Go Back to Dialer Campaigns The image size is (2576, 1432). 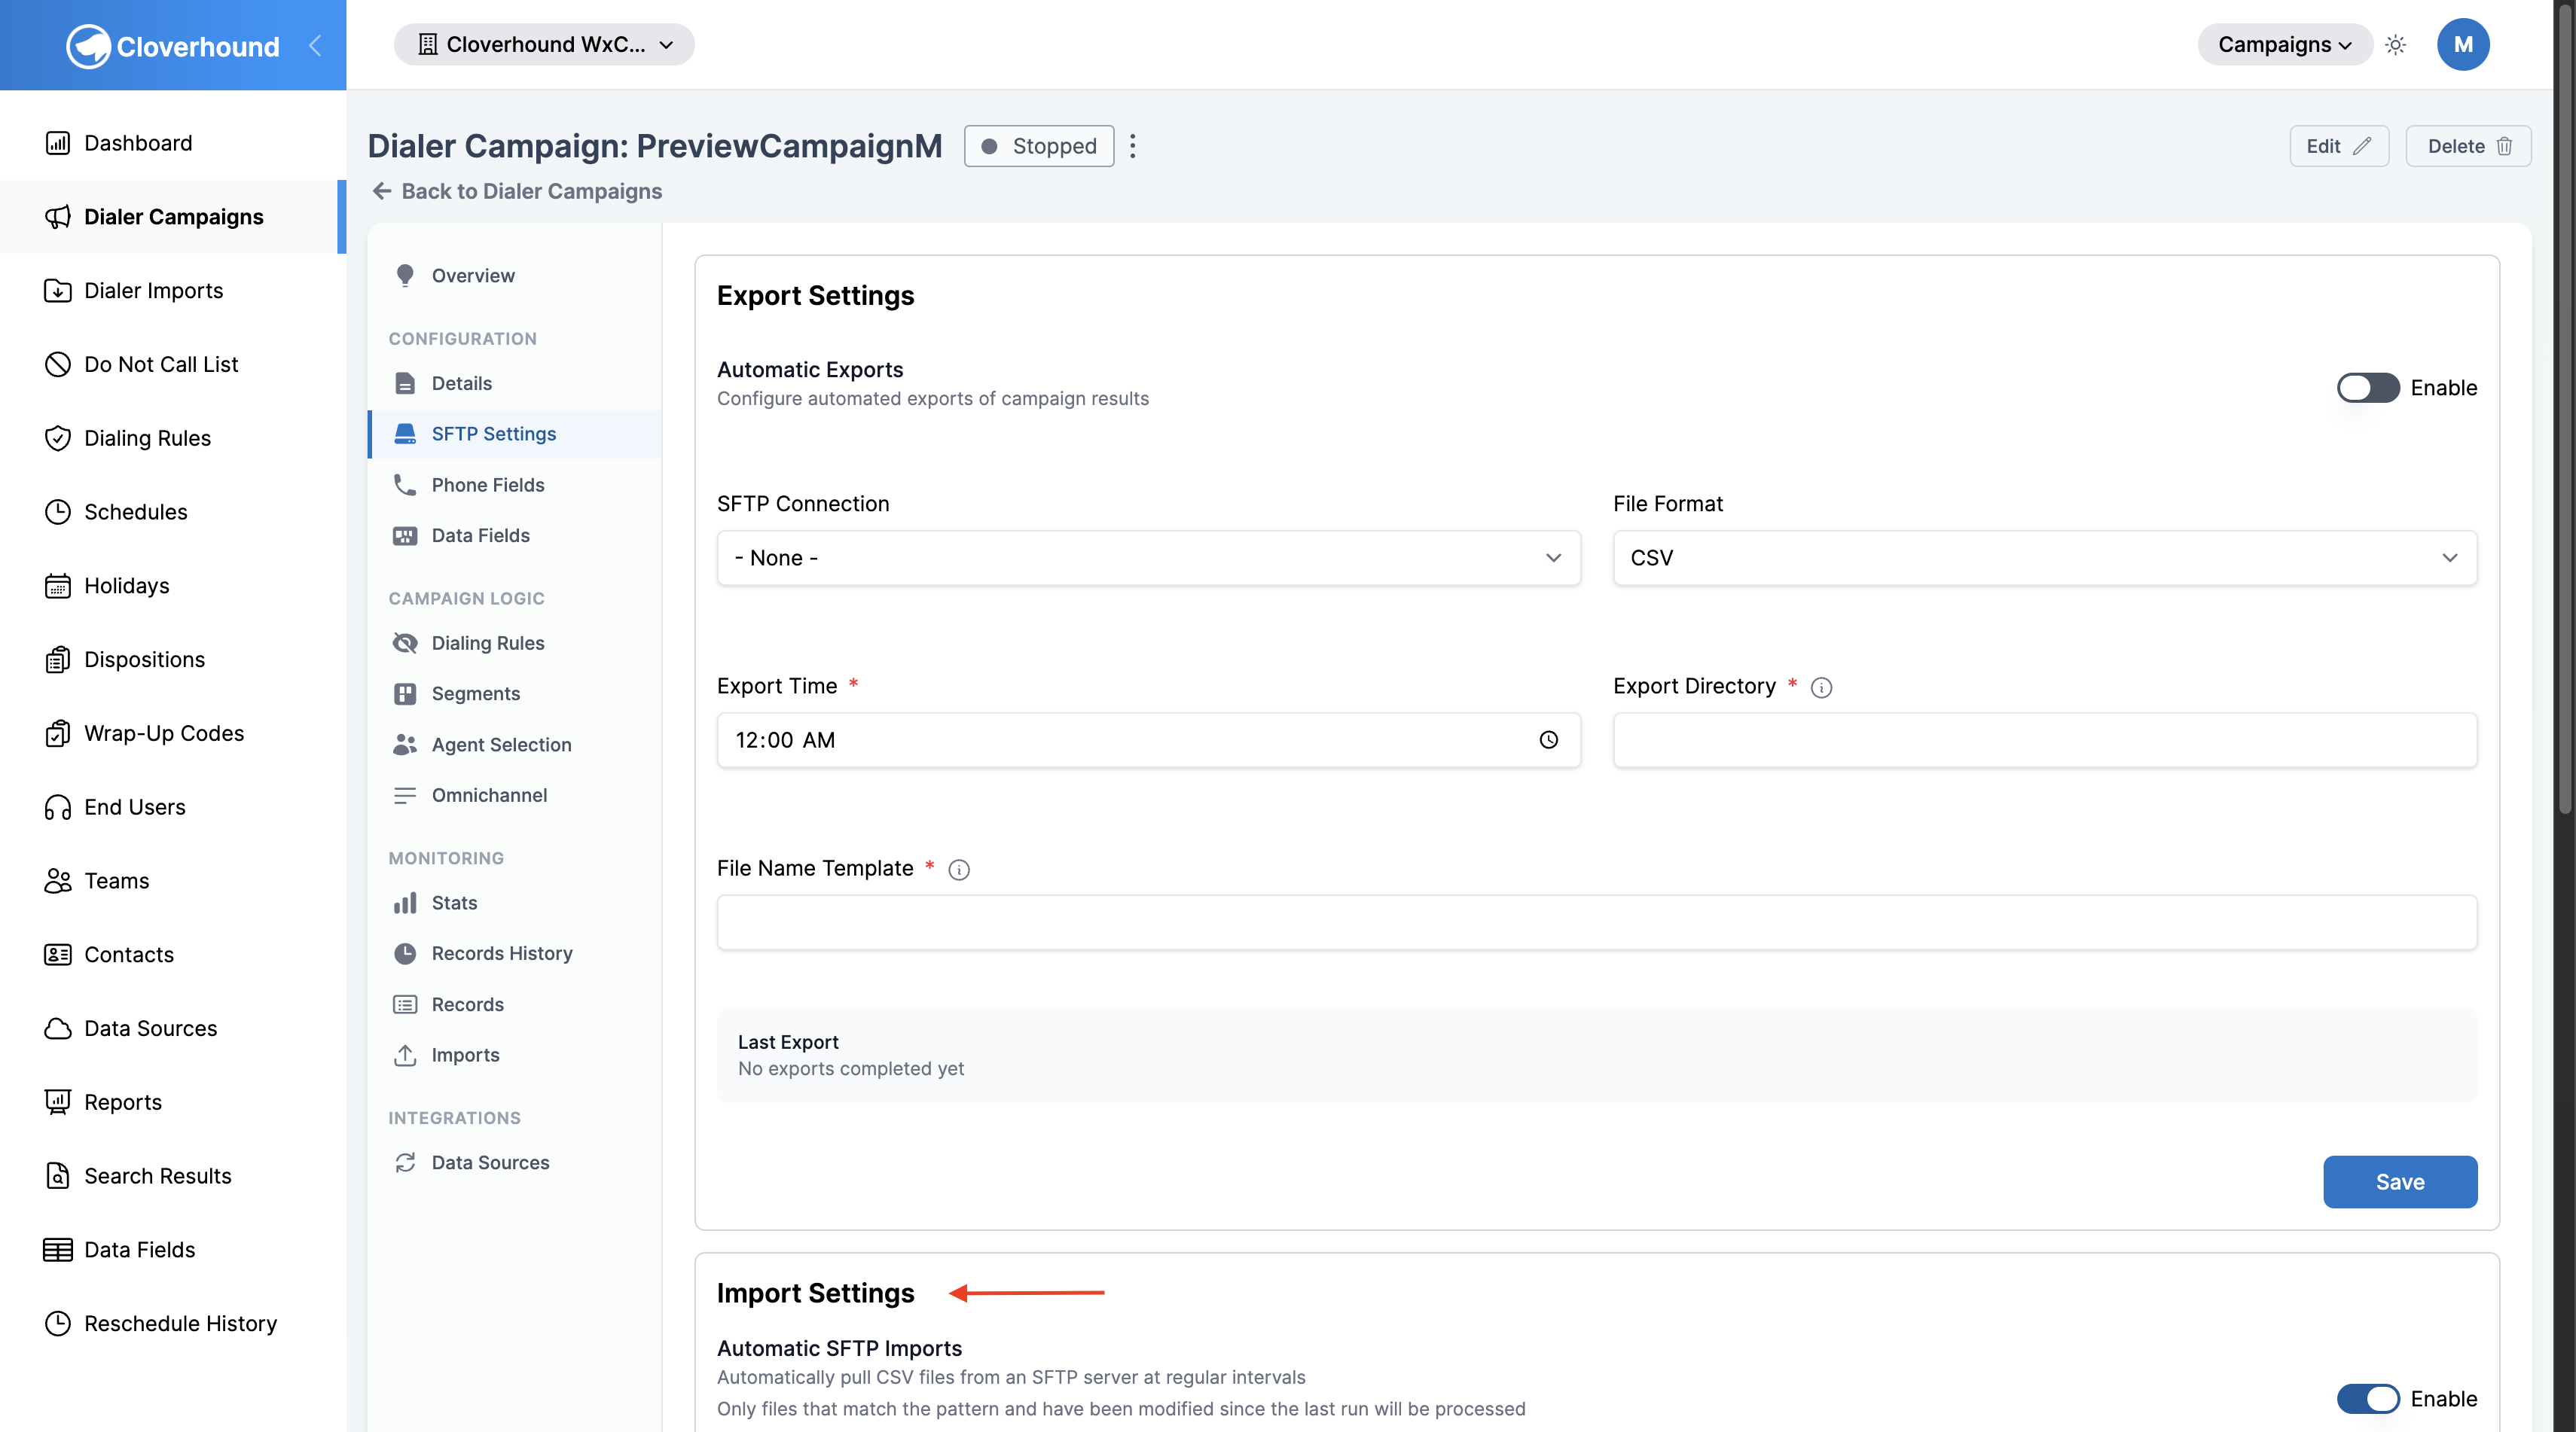(516, 191)
